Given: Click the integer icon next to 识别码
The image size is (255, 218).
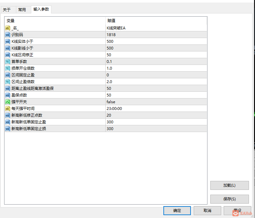Looking at the screenshot, I should (x=7, y=35).
